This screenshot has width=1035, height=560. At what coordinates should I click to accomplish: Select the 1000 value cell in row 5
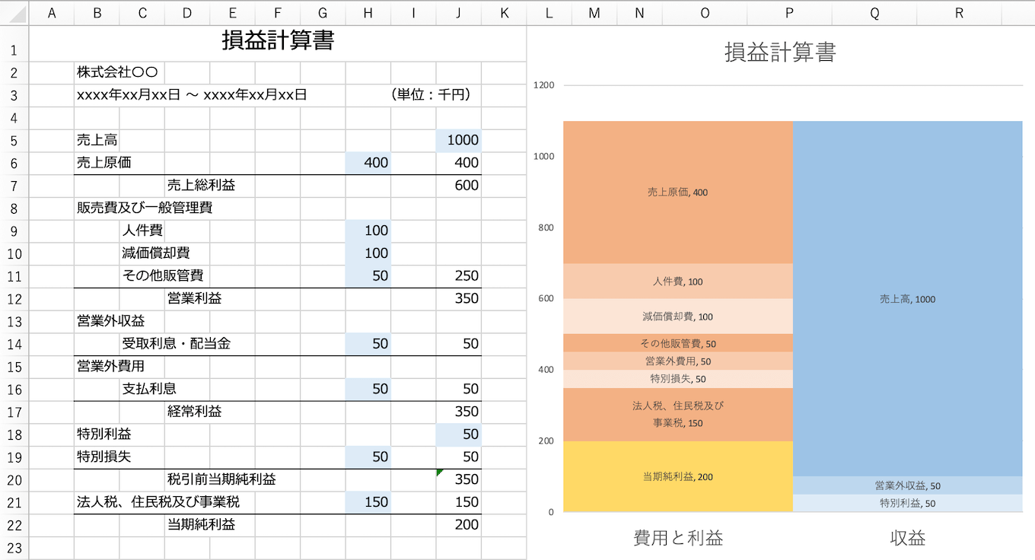(x=459, y=141)
